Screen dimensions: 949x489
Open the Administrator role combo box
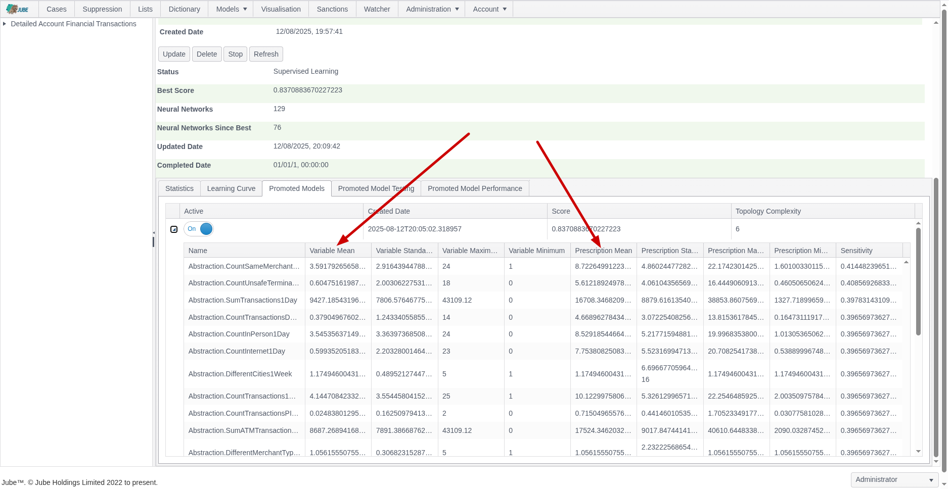(x=894, y=479)
